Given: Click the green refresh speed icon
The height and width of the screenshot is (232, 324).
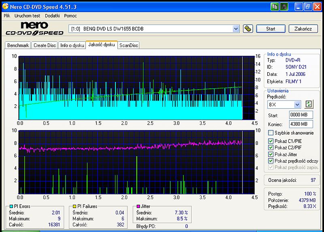Looking at the screenshot, I should (x=309, y=104).
